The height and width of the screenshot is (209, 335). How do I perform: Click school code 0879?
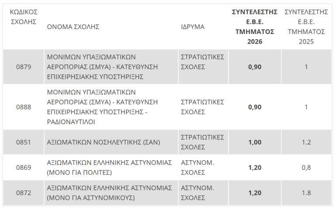tap(24, 67)
